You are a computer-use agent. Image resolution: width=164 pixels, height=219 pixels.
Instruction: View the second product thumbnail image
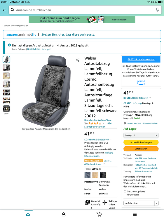(6, 68)
